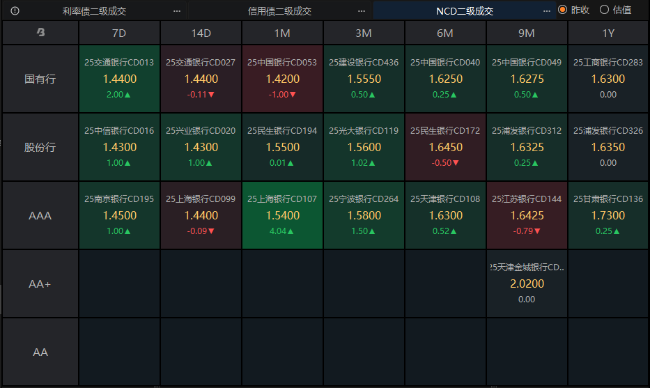Open the 25上海银行CD107 cell
Screen dimensions: 650x388
pos(282,215)
